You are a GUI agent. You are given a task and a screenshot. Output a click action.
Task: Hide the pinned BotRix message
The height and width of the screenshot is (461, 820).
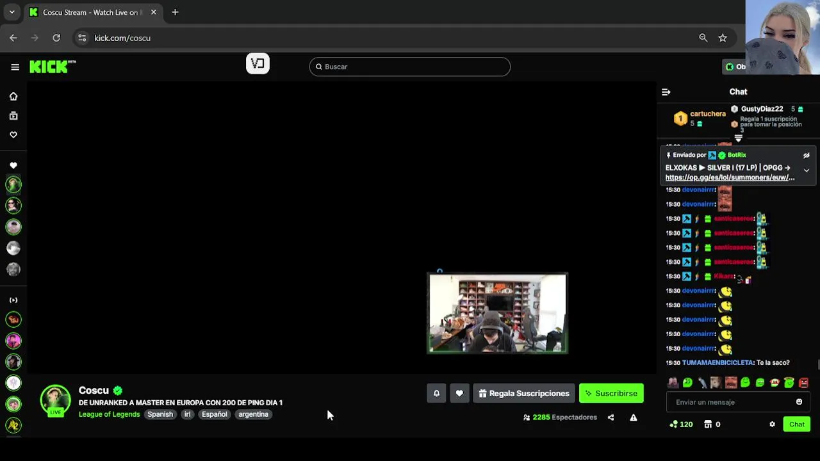pyautogui.click(x=807, y=156)
